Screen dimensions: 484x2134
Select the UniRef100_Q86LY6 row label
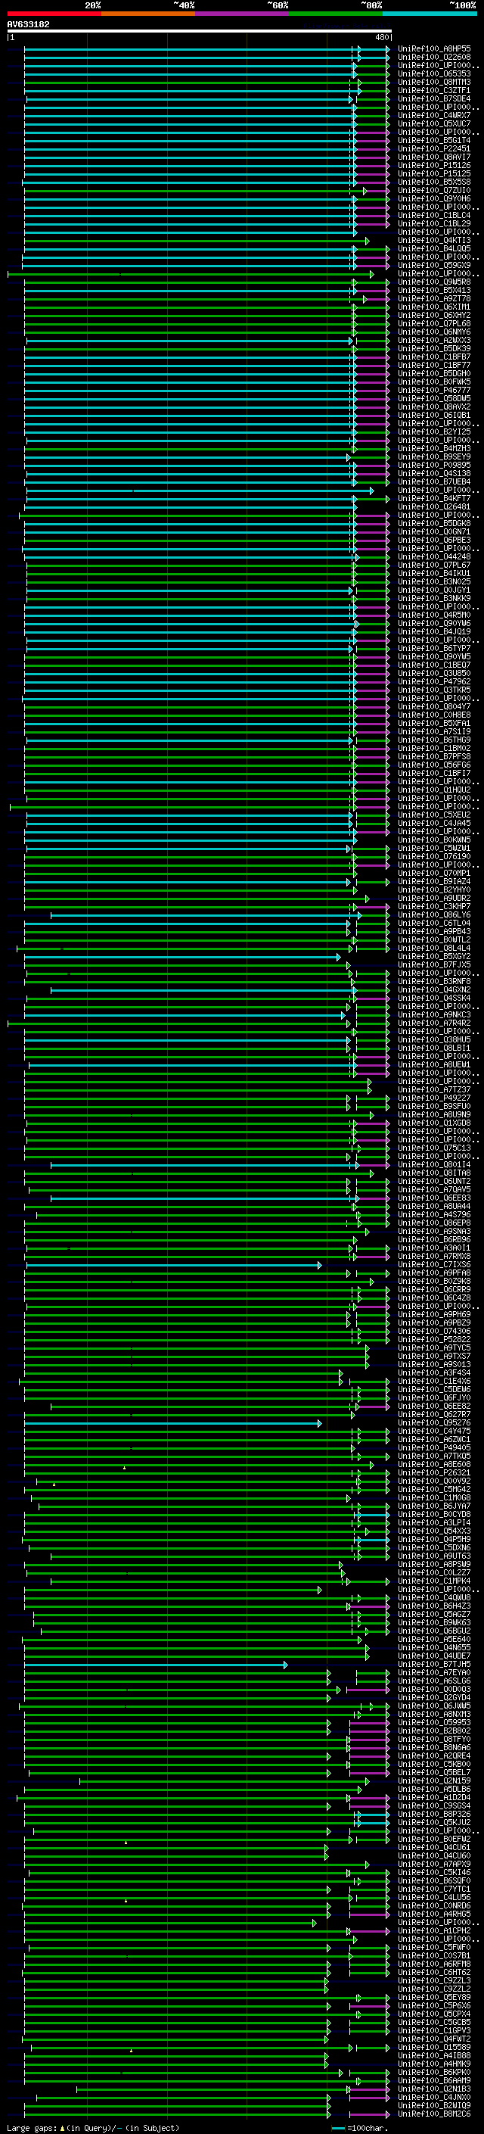point(434,914)
